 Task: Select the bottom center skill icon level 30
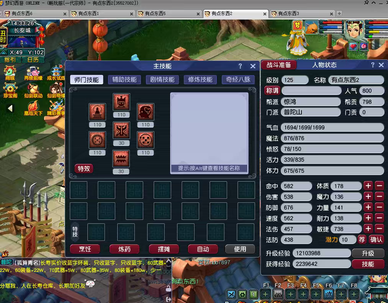tap(121, 159)
